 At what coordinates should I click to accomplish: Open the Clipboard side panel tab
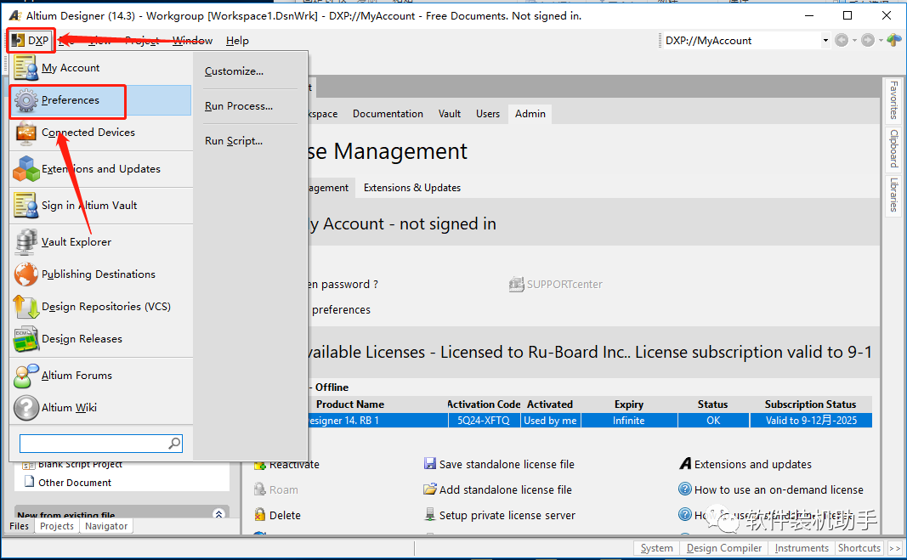[x=893, y=148]
